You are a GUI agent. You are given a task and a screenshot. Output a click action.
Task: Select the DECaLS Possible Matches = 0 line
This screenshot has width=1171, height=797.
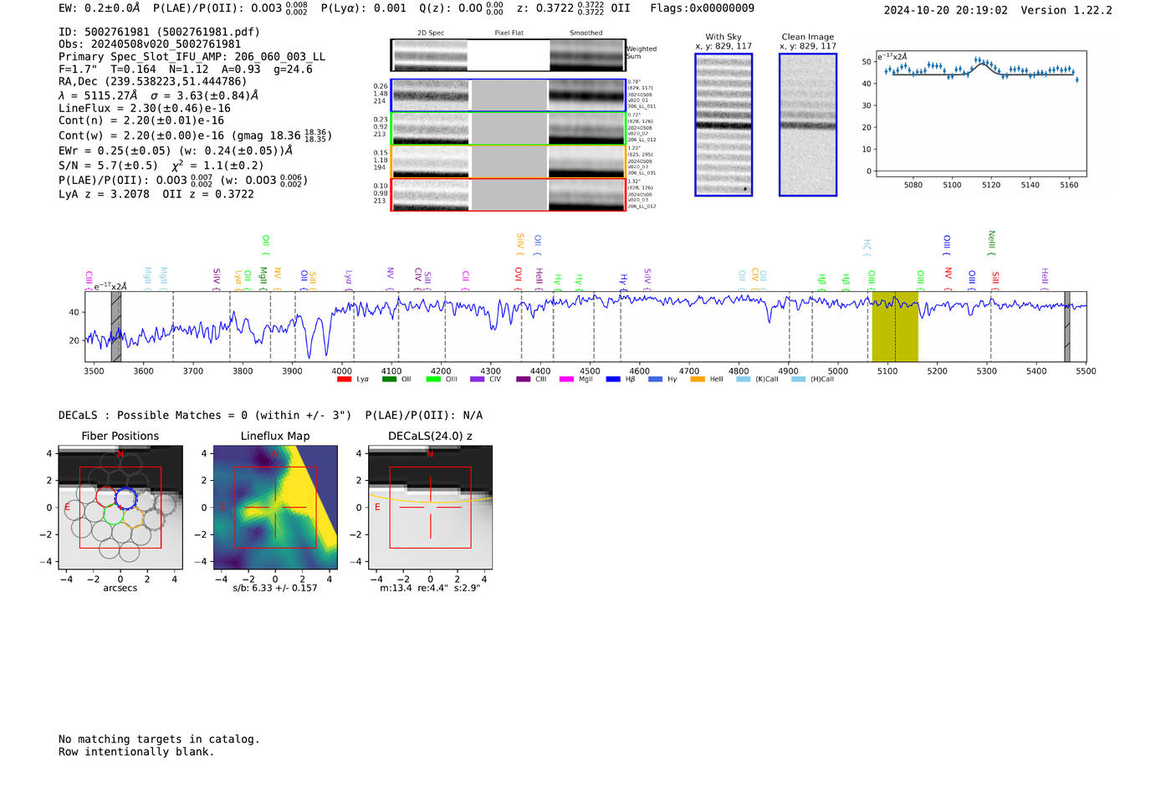[270, 416]
